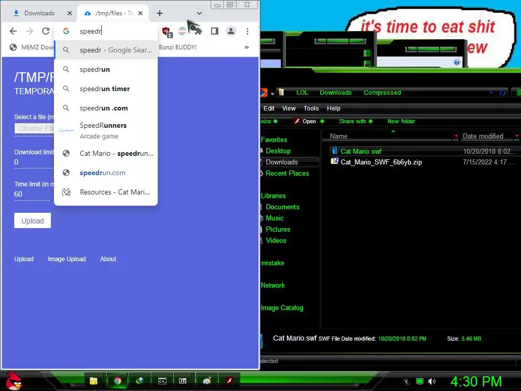The image size is (521, 391).
Task: Open the MEMZ Download bookmark
Action: (32, 47)
